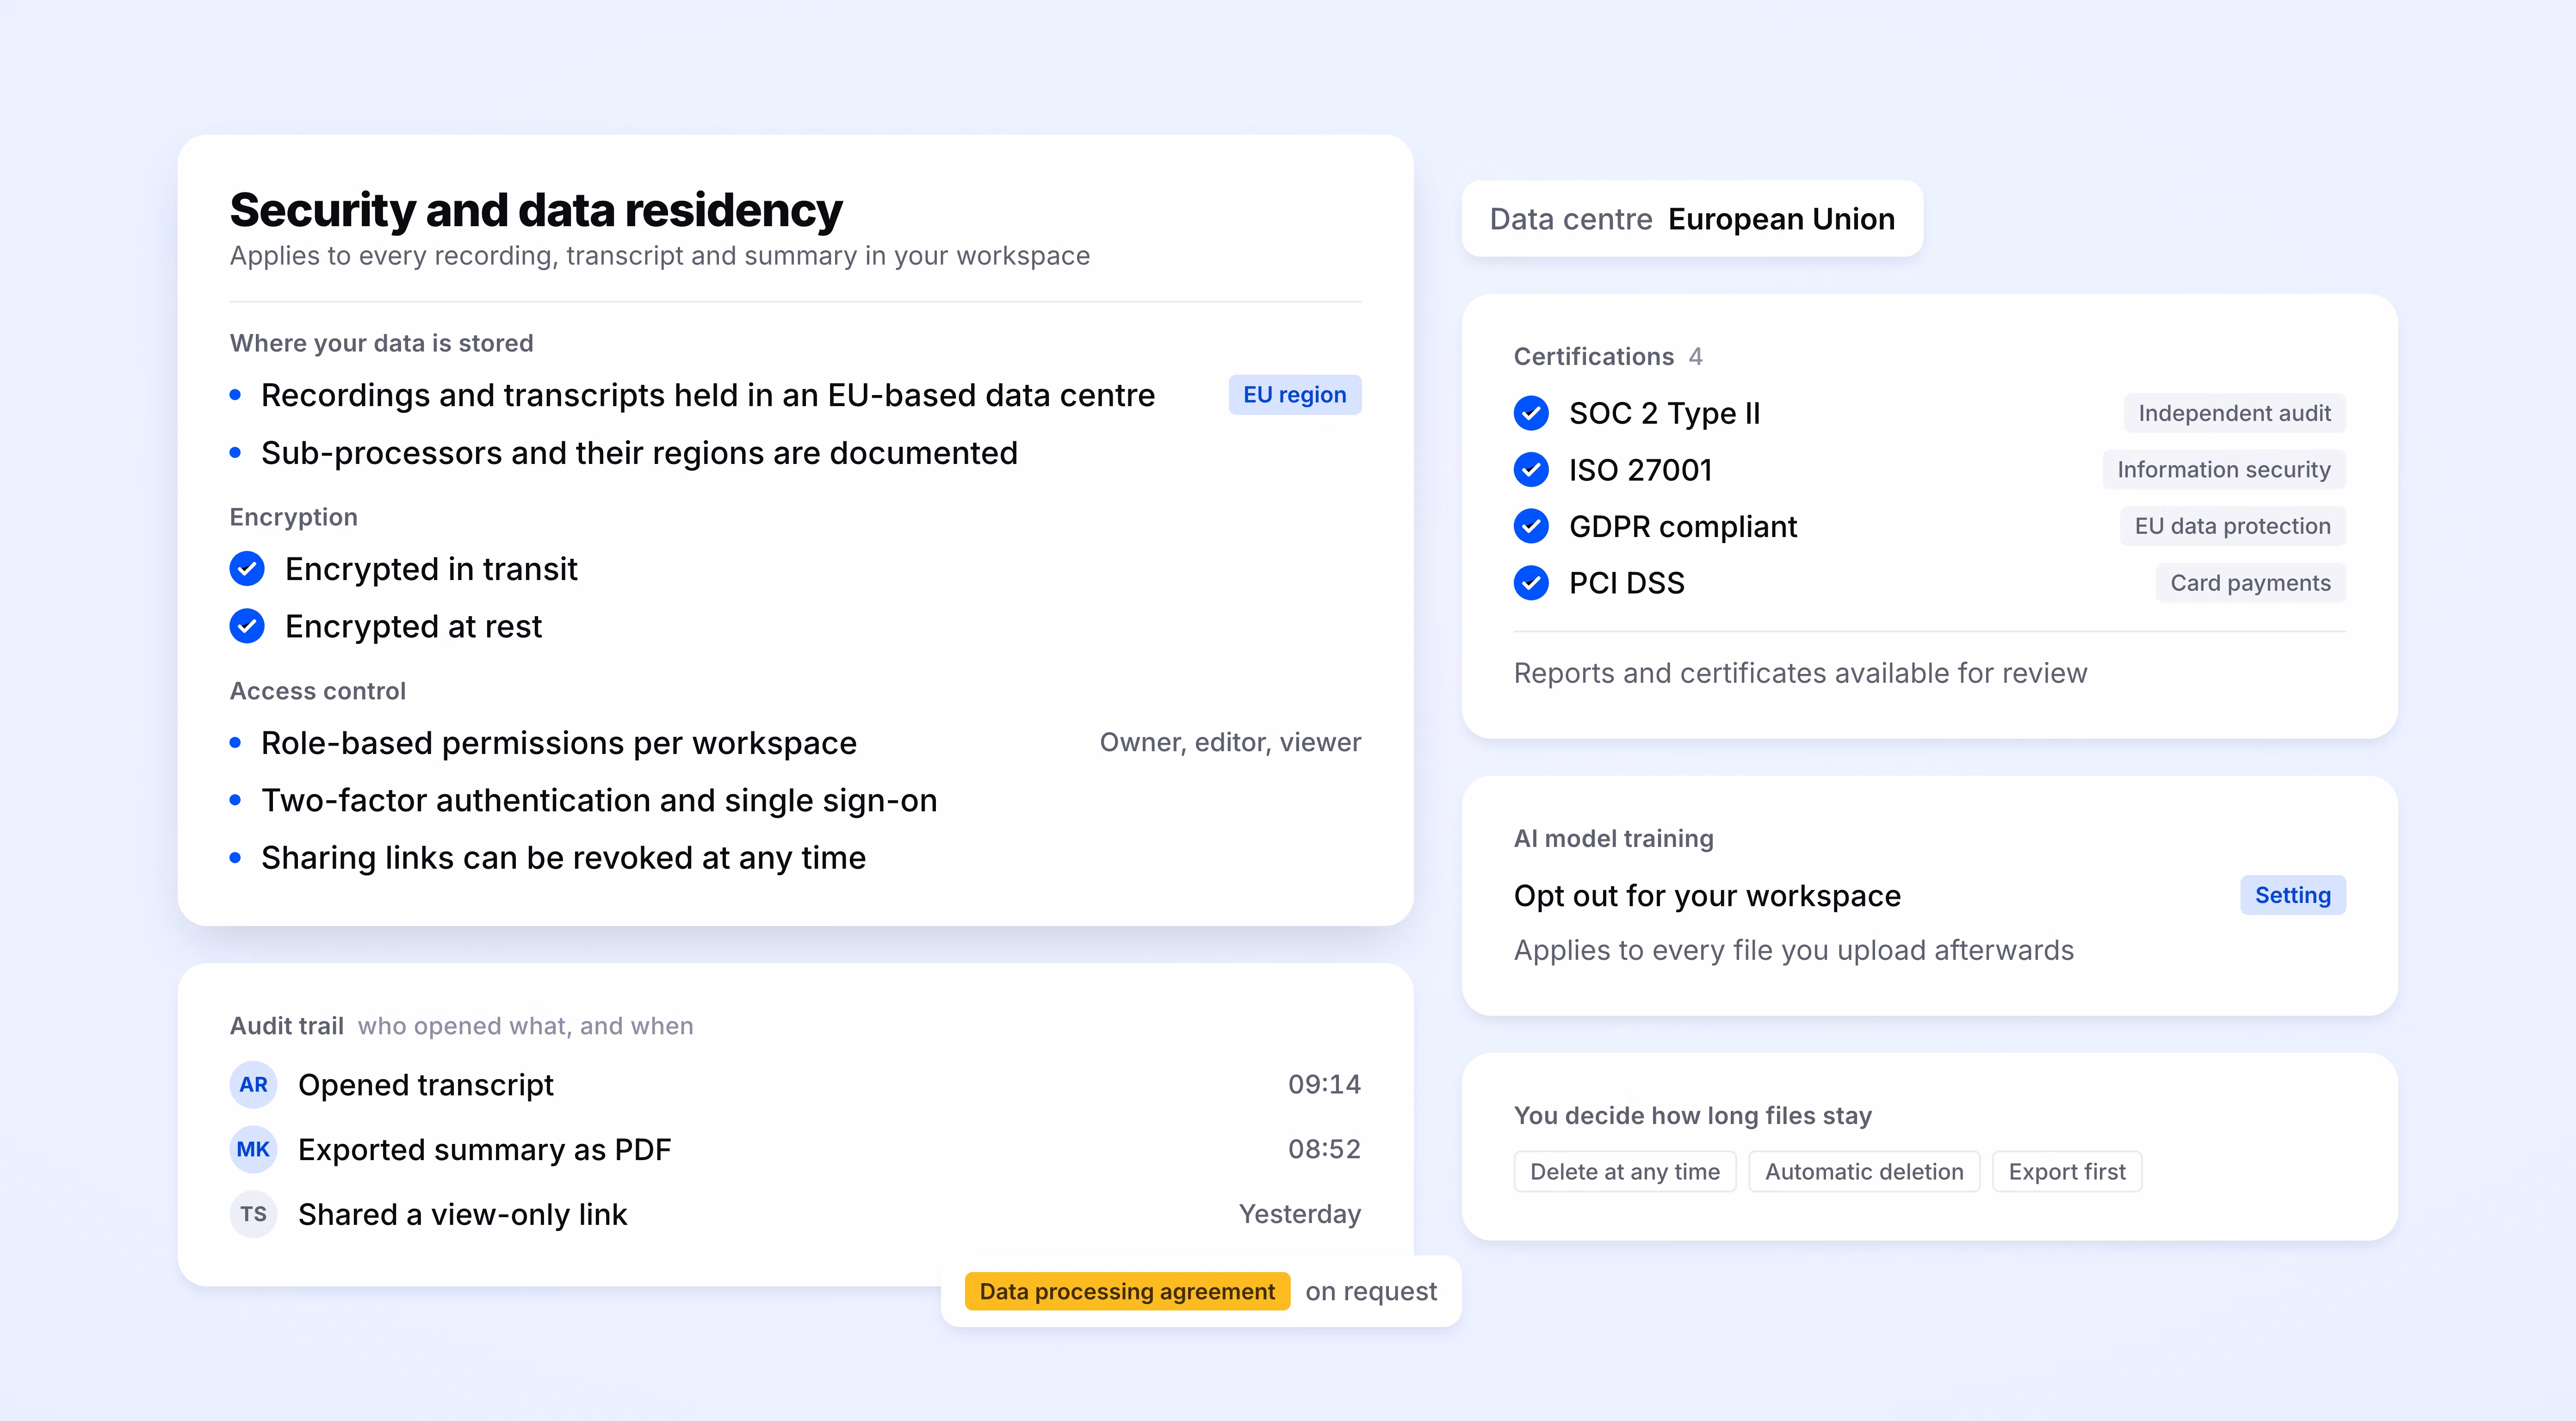Click the Delete at any time chip
Screen dimensions: 2576x1421
coord(1625,1172)
